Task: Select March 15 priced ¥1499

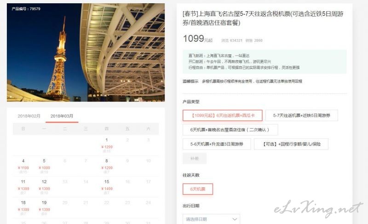Action: 107,187
